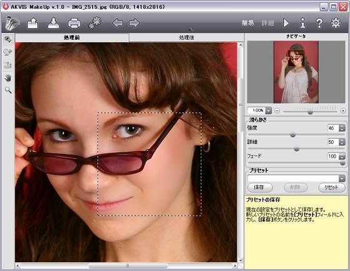Adjust the 詳細 slider handle
Screen dimensions: 350x271
(x=296, y=149)
